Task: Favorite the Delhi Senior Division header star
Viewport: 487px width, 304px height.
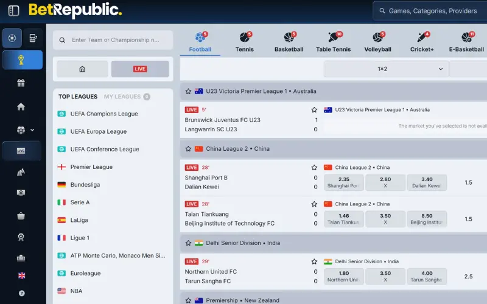Action: pyautogui.click(x=188, y=243)
